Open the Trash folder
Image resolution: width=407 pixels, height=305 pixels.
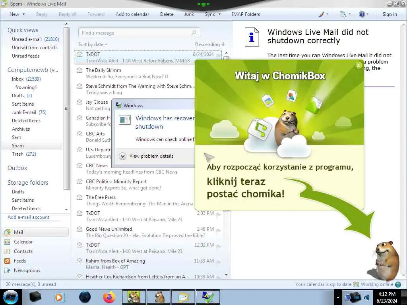tap(24, 154)
